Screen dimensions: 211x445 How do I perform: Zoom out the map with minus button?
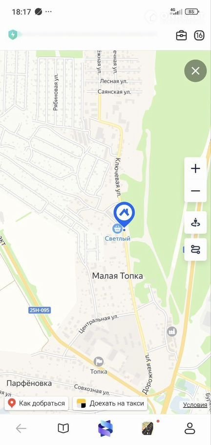click(x=195, y=191)
